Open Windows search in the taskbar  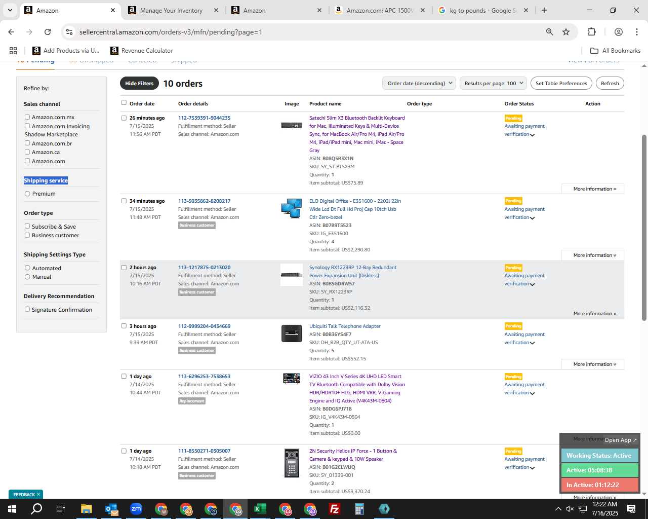point(36,509)
